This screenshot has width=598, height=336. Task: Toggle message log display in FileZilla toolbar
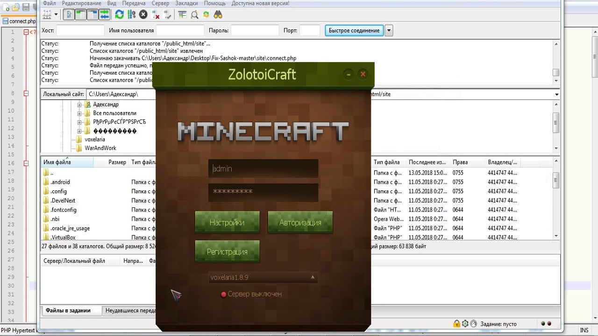pos(69,14)
